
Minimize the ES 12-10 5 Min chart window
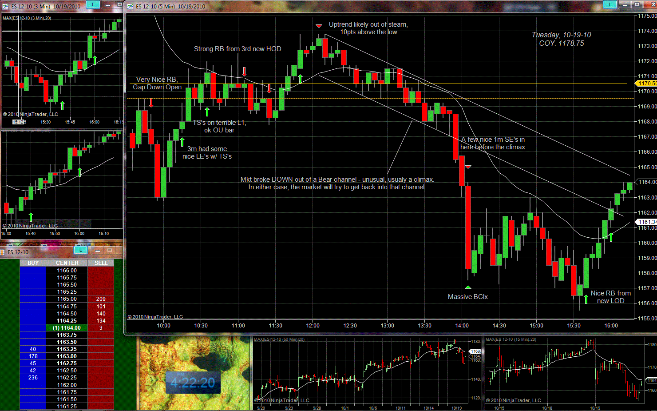pos(625,4)
